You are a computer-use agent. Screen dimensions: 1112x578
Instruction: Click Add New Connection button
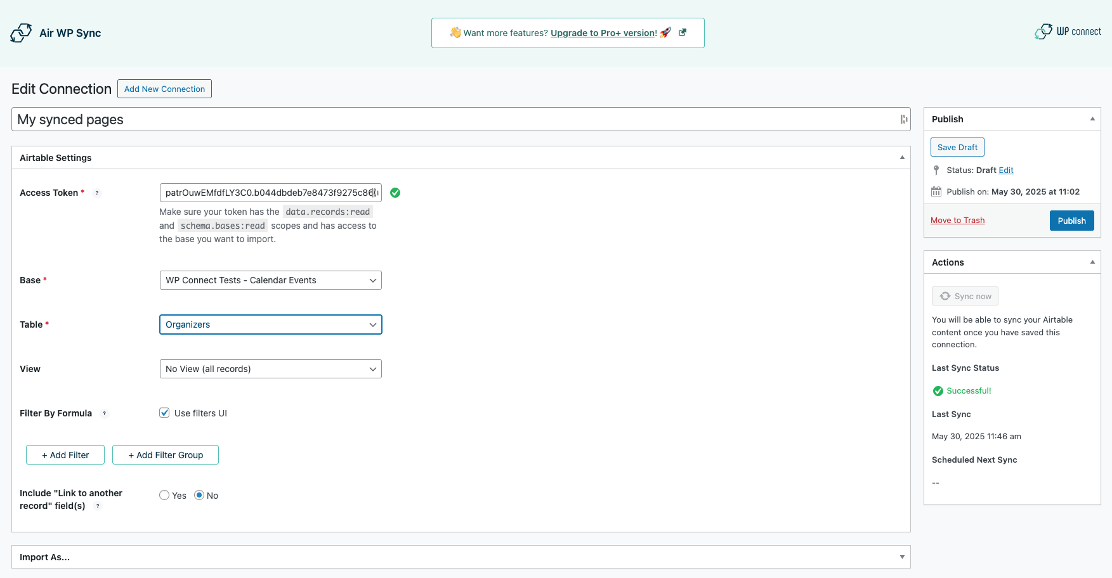tap(164, 89)
